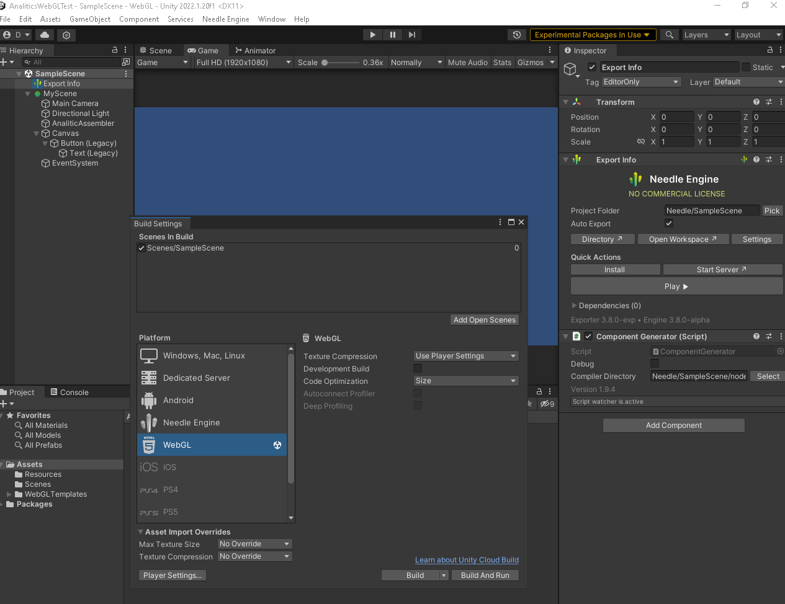Open Code Optimization Size dropdown
The width and height of the screenshot is (785, 604).
pyautogui.click(x=466, y=381)
